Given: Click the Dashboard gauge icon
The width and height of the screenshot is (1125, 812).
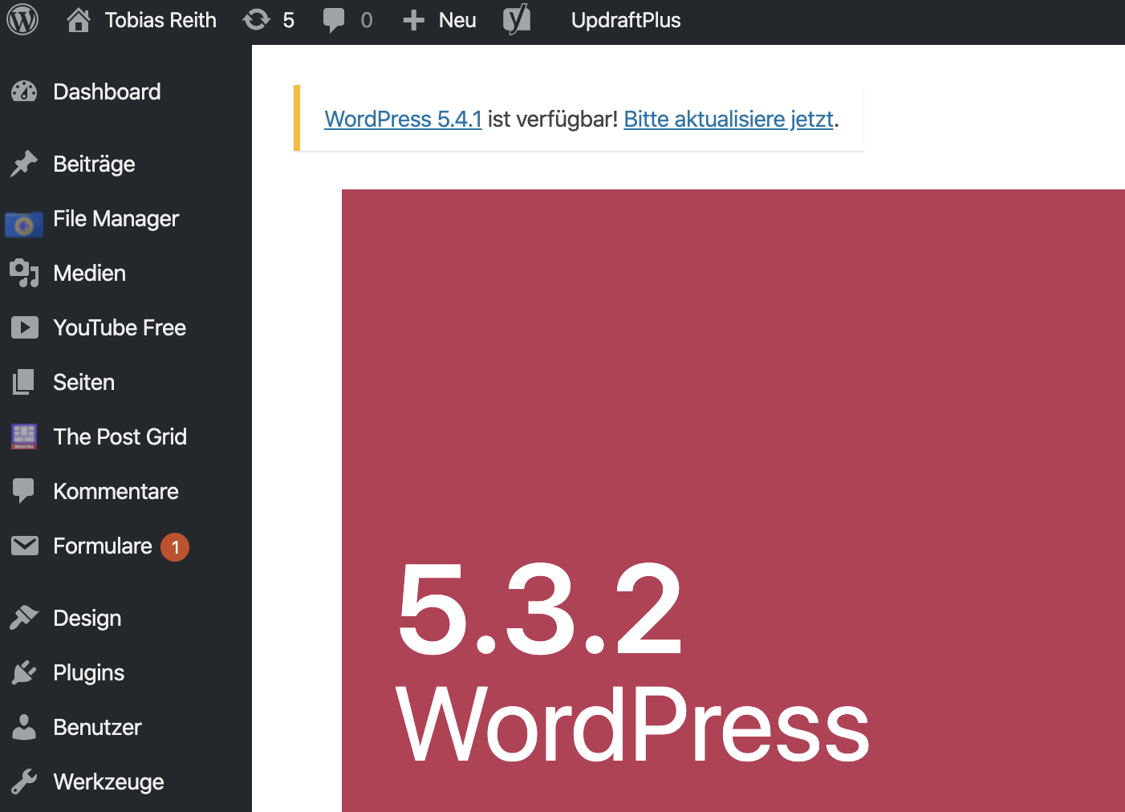Looking at the screenshot, I should click(x=24, y=91).
